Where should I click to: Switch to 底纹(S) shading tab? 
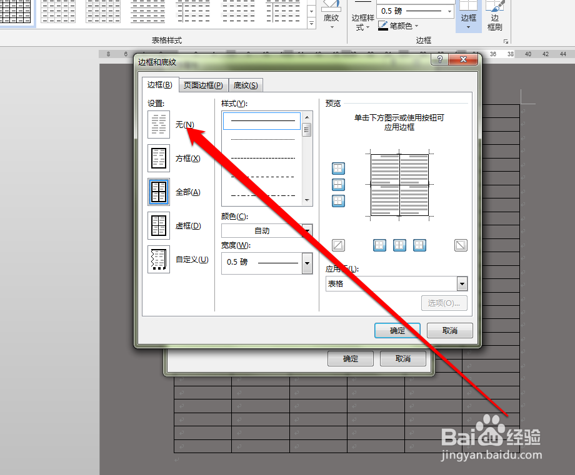click(246, 86)
